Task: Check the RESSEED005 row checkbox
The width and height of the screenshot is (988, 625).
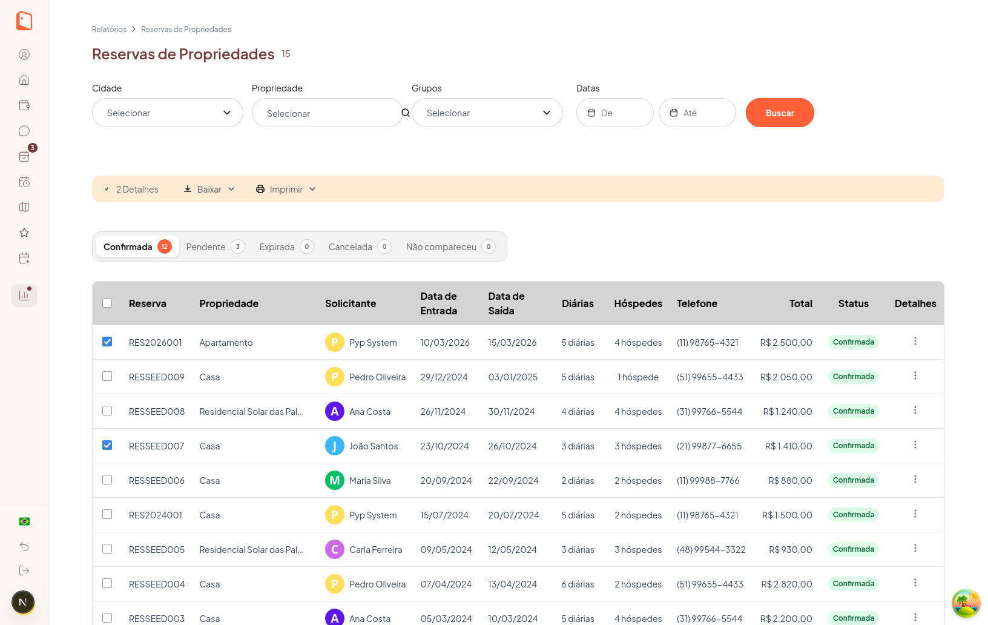Action: 107,549
